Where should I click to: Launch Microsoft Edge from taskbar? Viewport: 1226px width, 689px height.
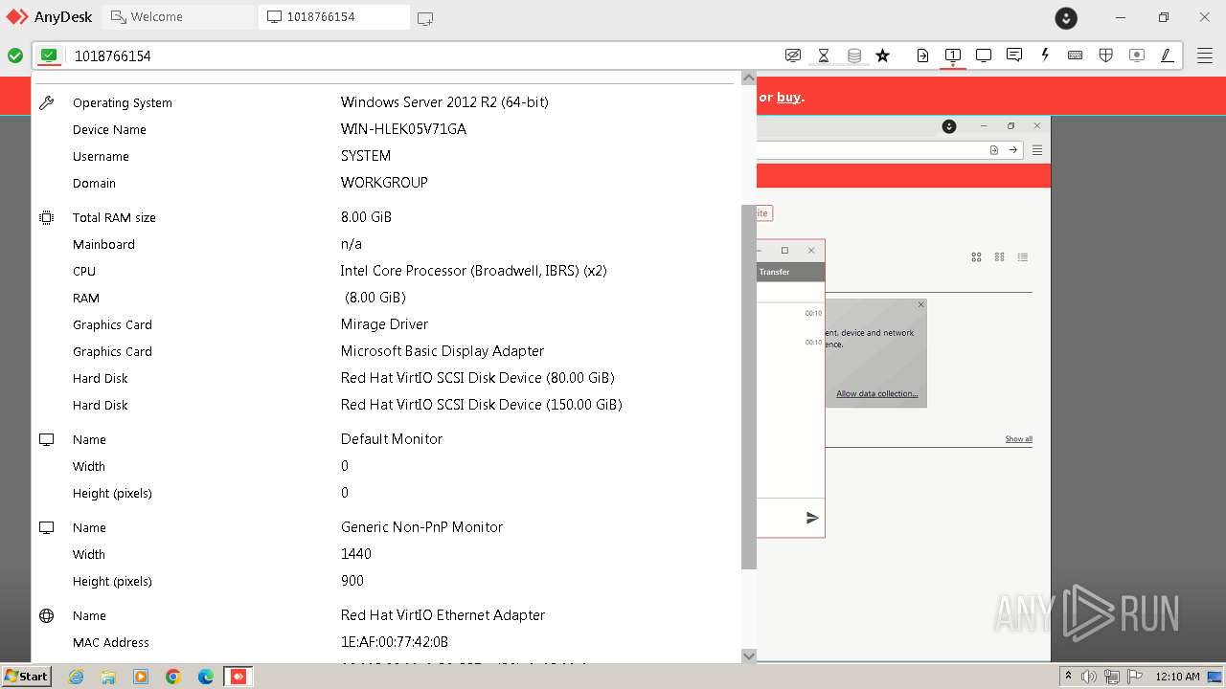tap(206, 677)
